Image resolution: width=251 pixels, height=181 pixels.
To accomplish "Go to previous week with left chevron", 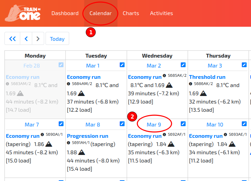I will [x=26, y=39].
